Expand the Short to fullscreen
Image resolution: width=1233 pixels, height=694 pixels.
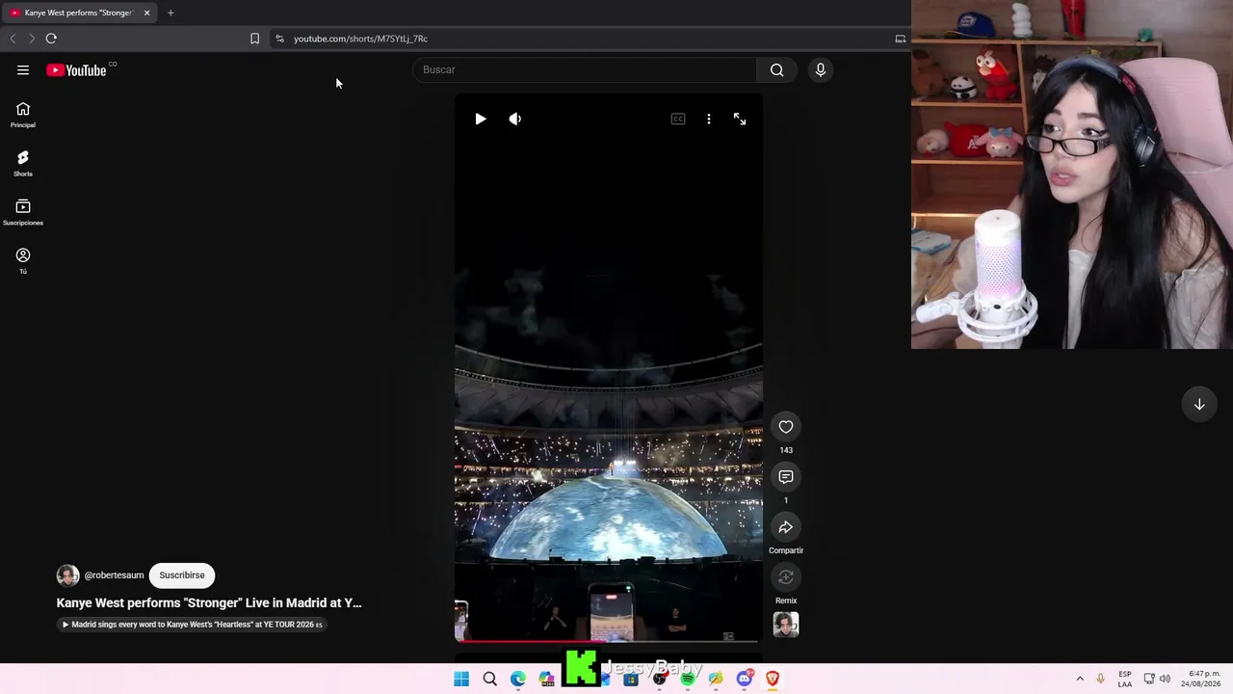pyautogui.click(x=740, y=119)
